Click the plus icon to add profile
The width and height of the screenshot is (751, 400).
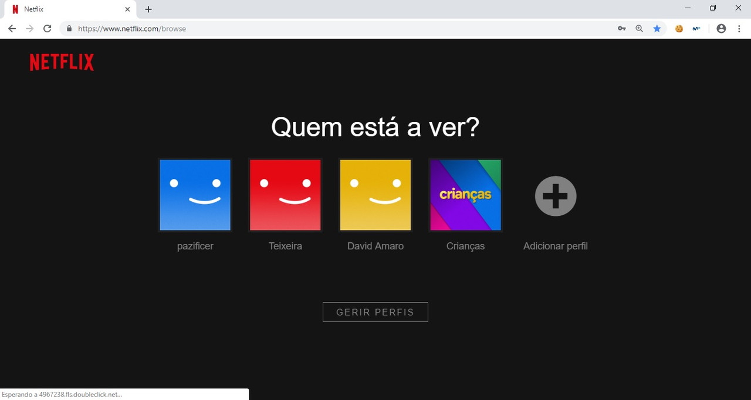pos(556,196)
